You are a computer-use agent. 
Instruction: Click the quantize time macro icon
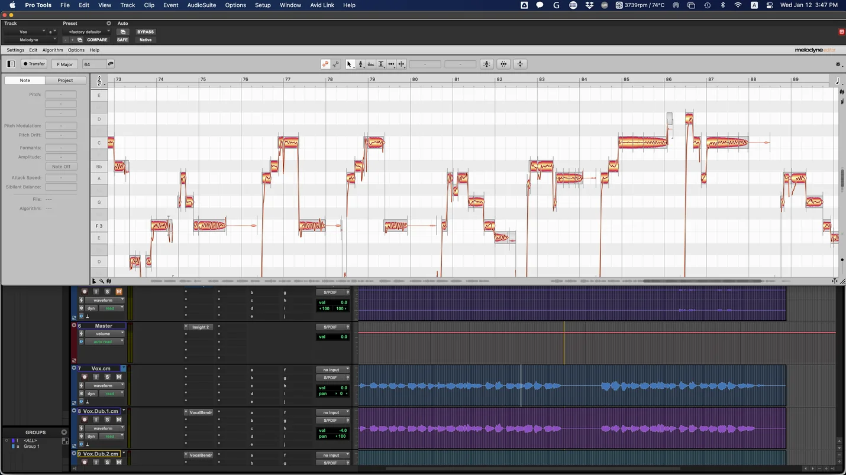[x=503, y=64]
